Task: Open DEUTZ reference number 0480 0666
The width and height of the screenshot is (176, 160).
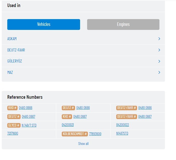Action: click(x=83, y=108)
